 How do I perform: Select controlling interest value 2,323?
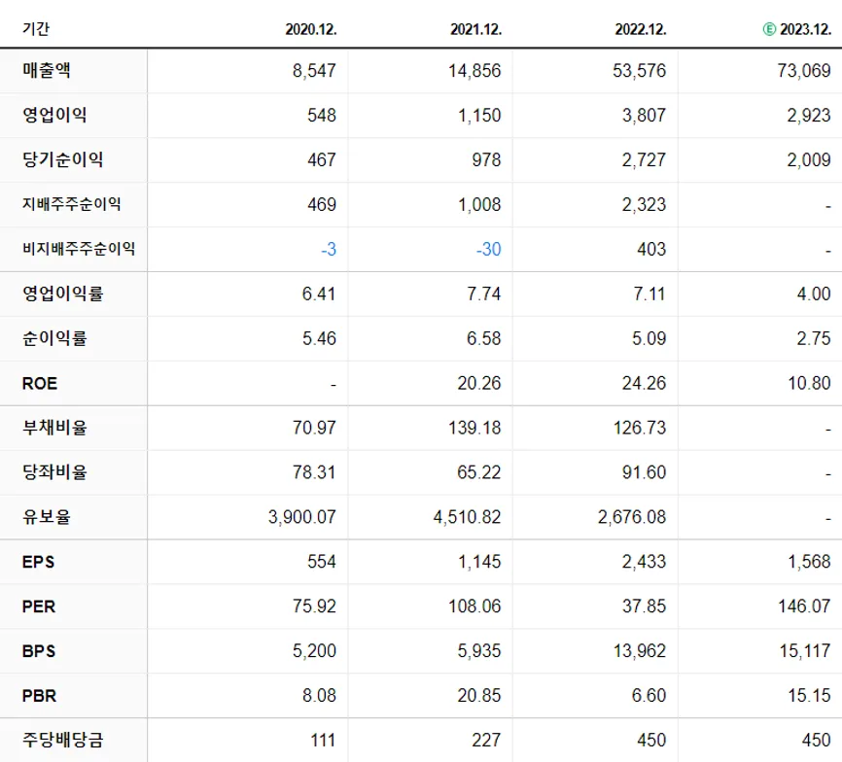pyautogui.click(x=644, y=204)
